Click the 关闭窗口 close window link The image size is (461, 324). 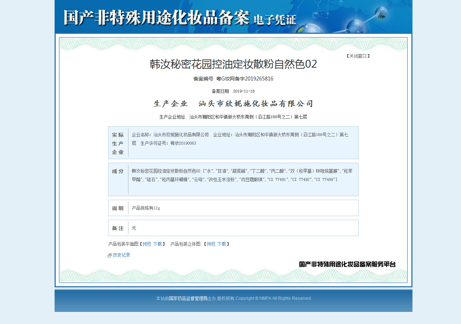(x=358, y=56)
